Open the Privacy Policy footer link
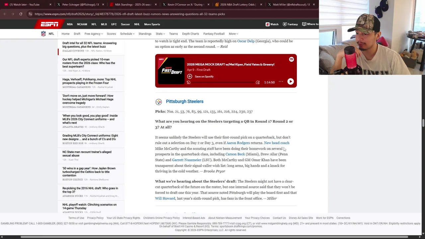The image size is (425, 239). click(95, 218)
